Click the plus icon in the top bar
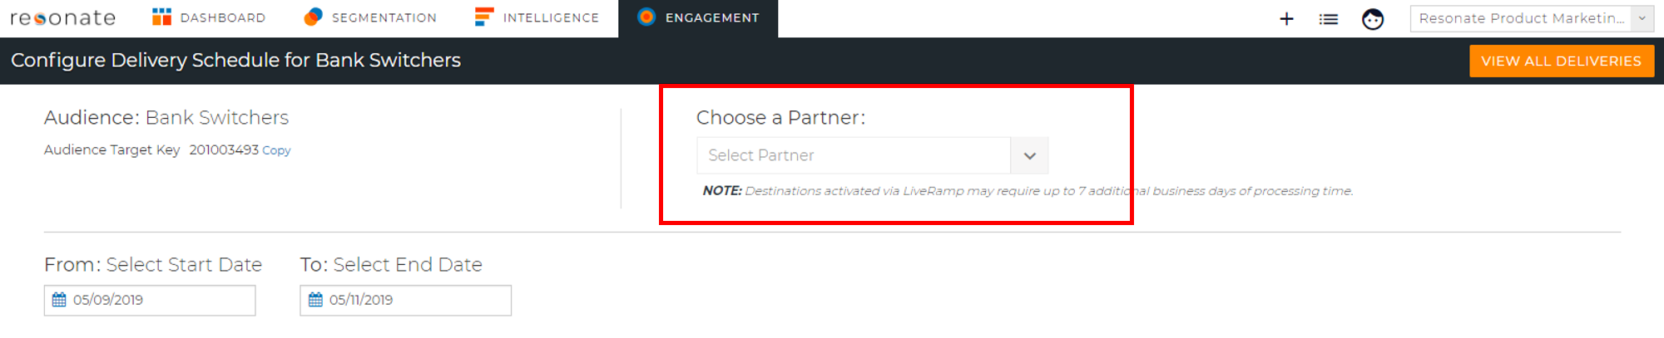 point(1286,18)
